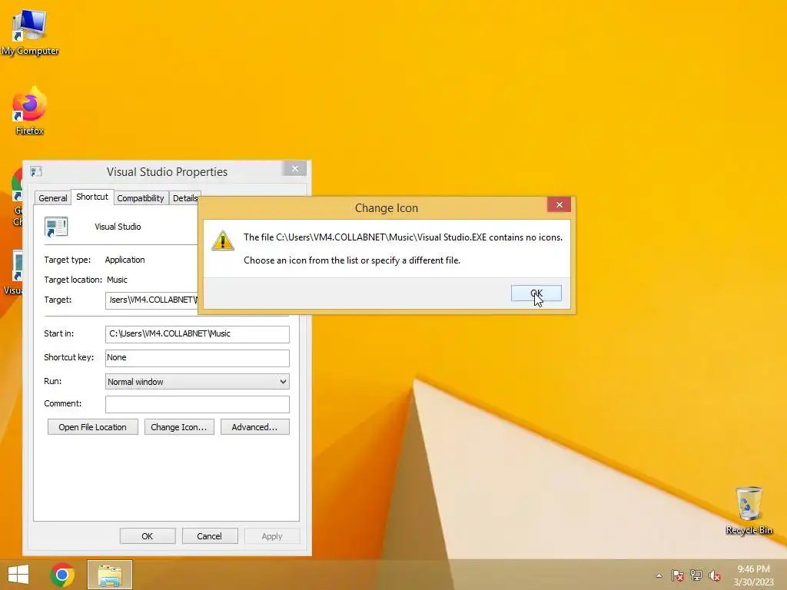
Task: Click the network status tray icon
Action: [x=696, y=575]
